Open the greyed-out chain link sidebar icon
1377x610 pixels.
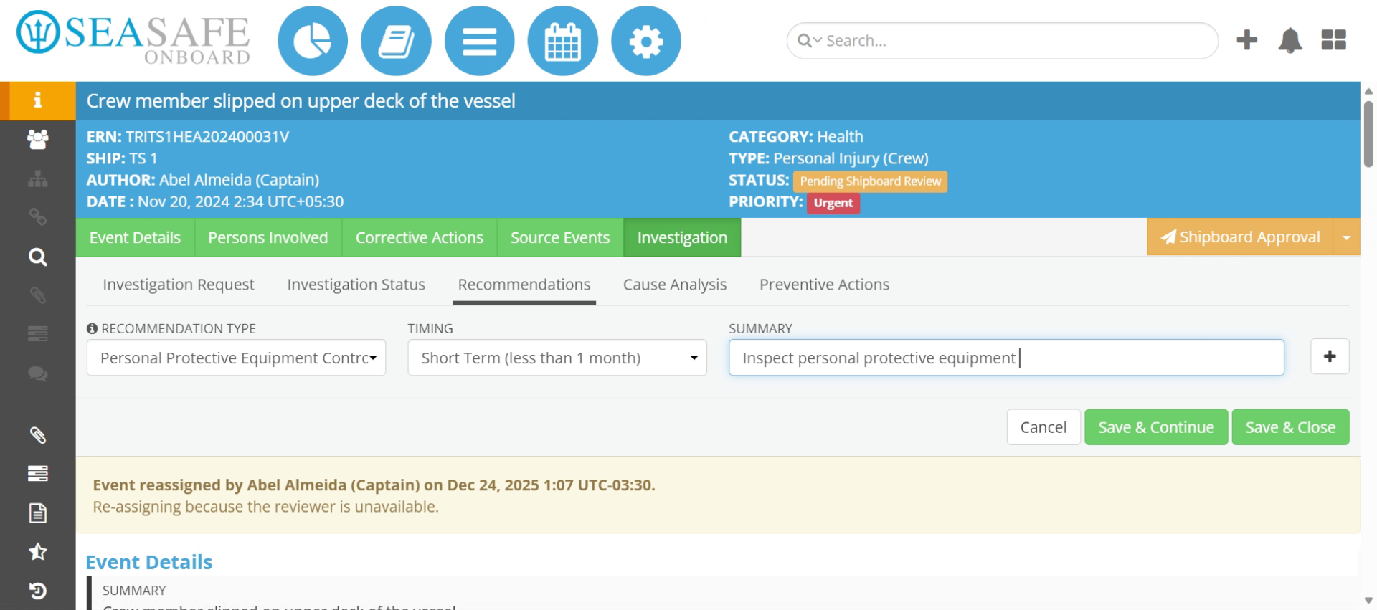coord(37,216)
